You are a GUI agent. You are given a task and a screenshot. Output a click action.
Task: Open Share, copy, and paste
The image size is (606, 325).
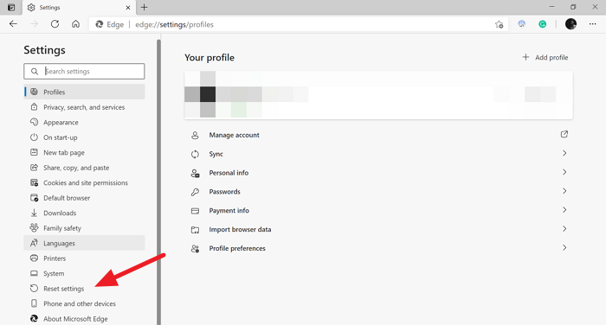[x=84, y=168]
